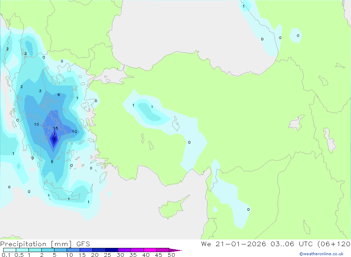Click the 30–35 mm purple legend segment
Image resolution: width=351 pixels, height=257 pixels.
coord(124,250)
